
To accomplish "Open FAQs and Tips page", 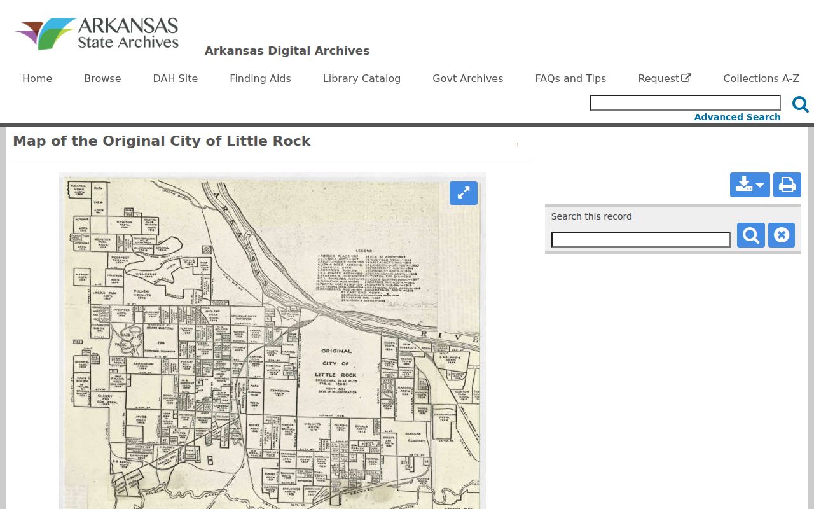I will (x=570, y=79).
